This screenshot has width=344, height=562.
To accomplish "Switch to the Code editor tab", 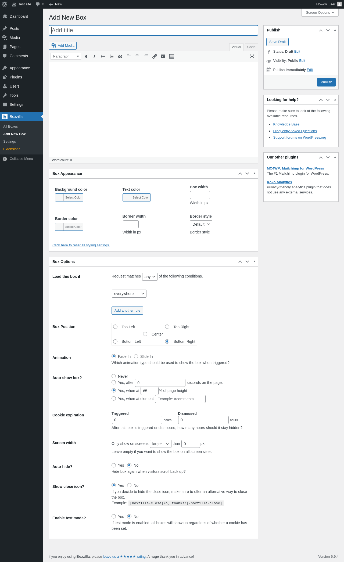I will coord(251,47).
